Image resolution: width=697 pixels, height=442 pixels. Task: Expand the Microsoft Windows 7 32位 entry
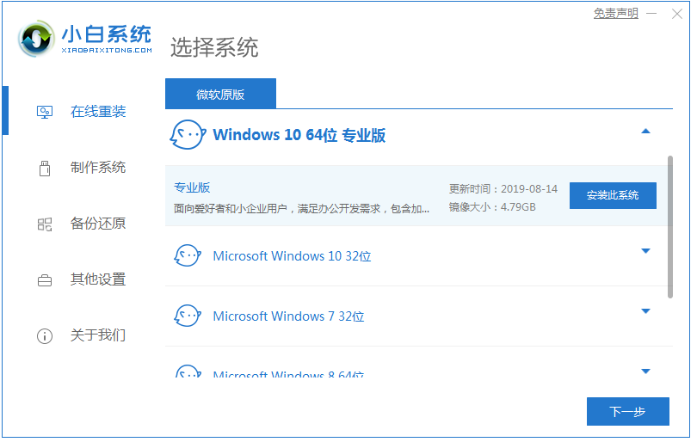[646, 311]
